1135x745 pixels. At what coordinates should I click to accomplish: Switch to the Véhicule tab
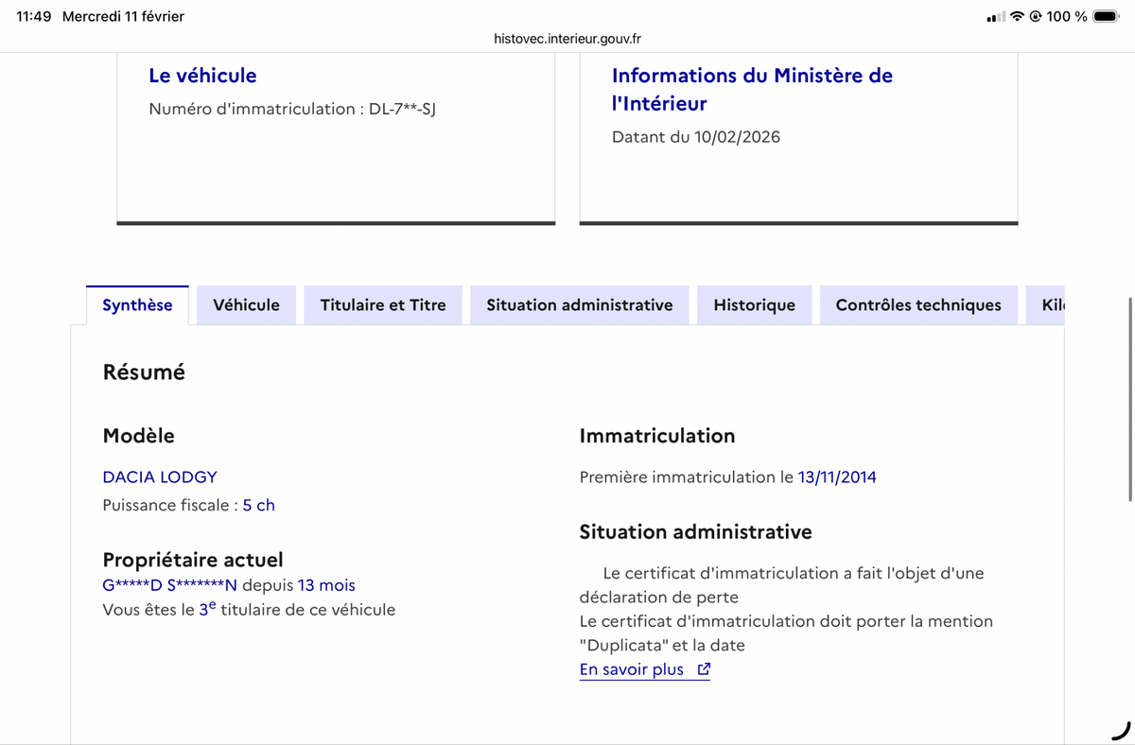point(246,304)
